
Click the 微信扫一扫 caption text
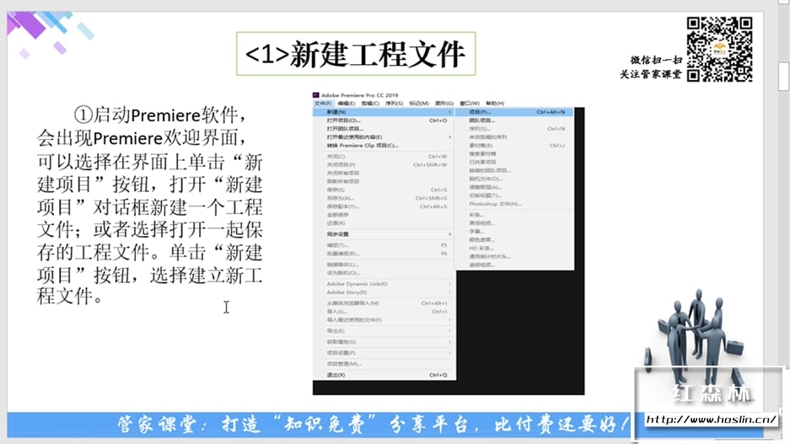coord(655,60)
